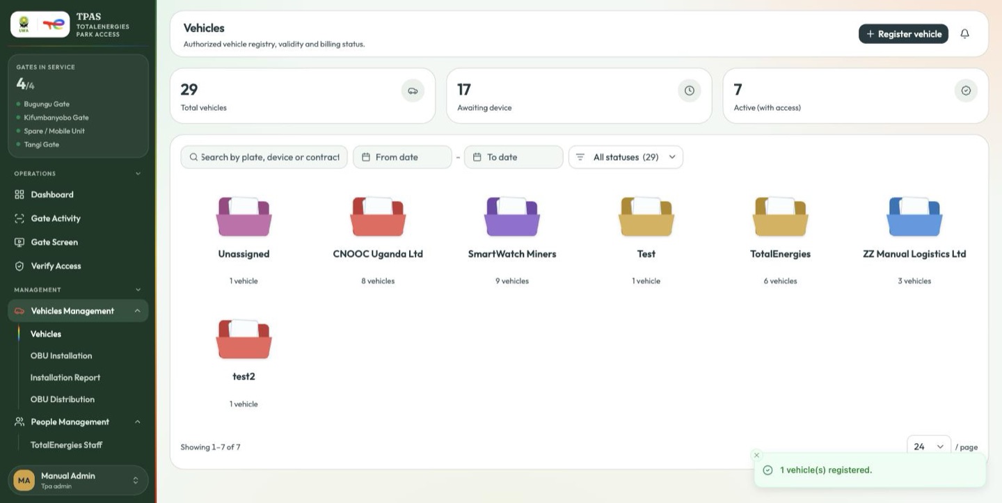Go to OBU Distribution
Viewport: 1002px width, 503px height.
[63, 399]
